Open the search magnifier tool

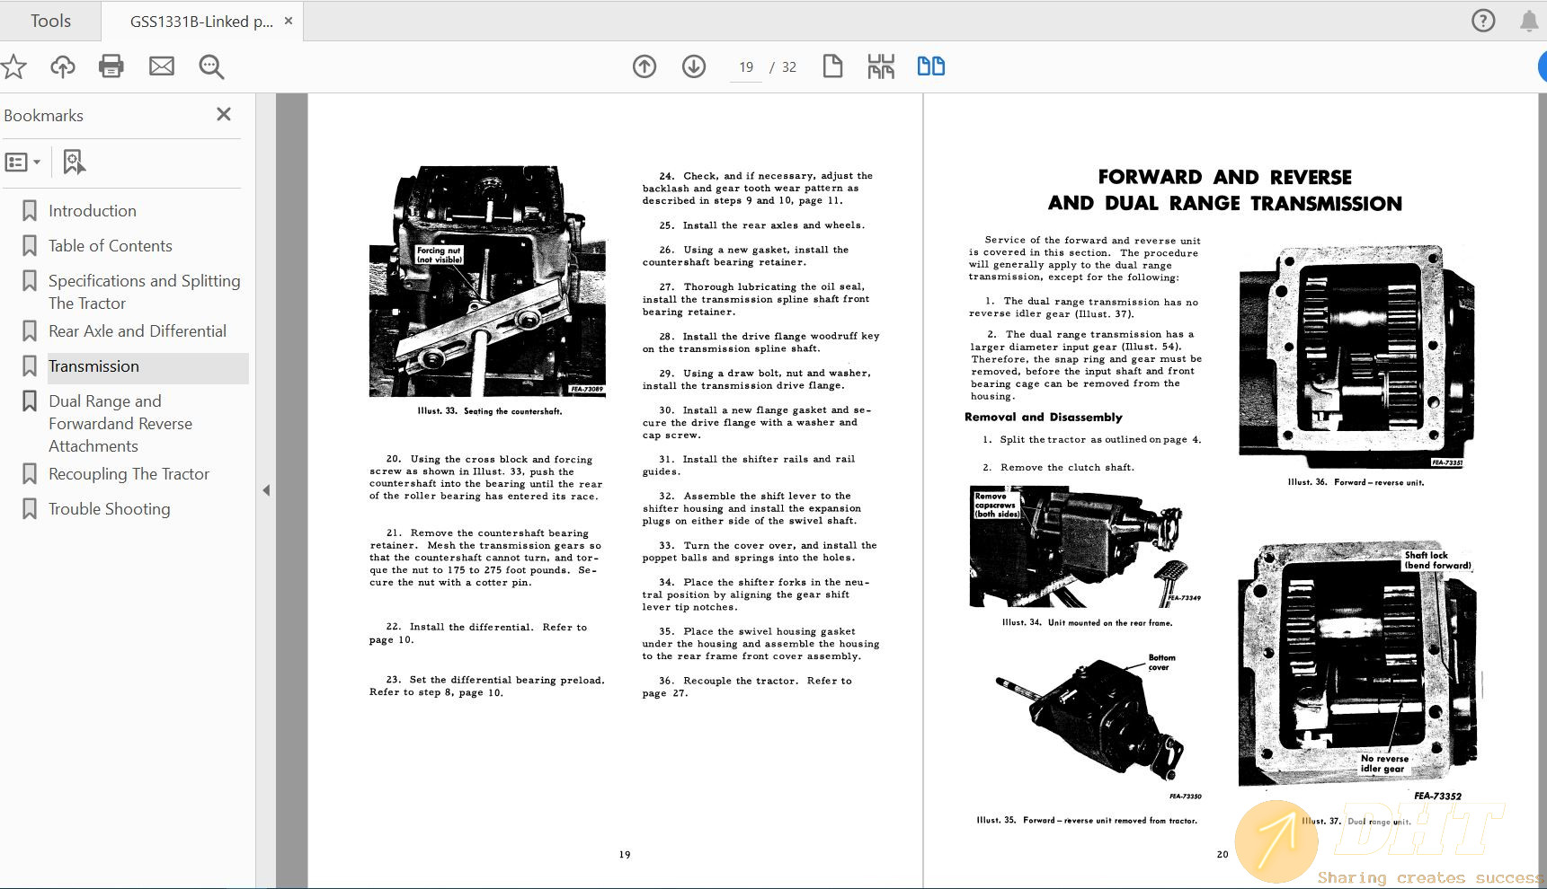[211, 66]
